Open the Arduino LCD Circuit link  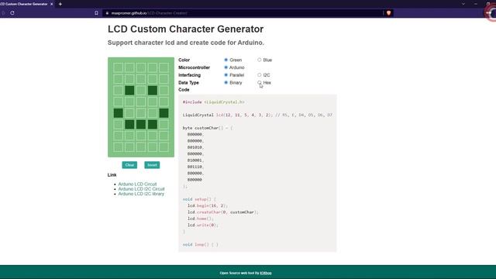click(137, 184)
